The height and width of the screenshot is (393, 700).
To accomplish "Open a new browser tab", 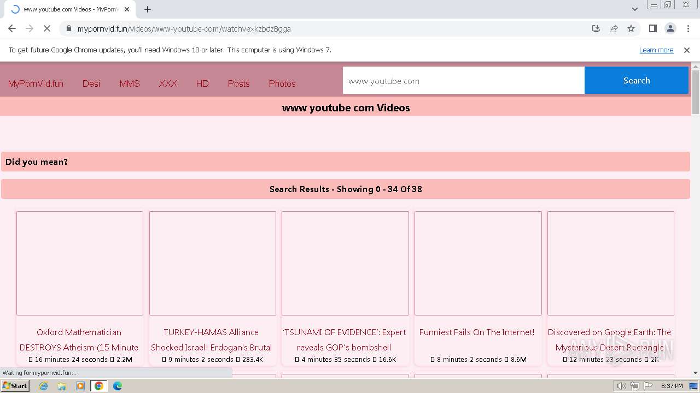I will tap(148, 9).
